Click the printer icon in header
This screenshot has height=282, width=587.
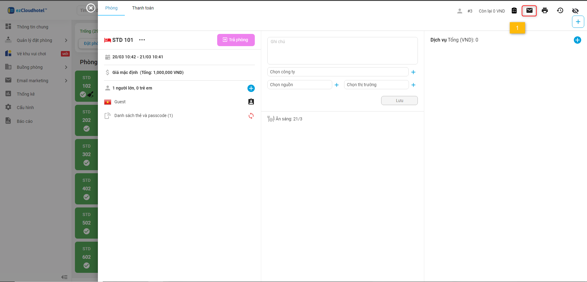(x=544, y=11)
